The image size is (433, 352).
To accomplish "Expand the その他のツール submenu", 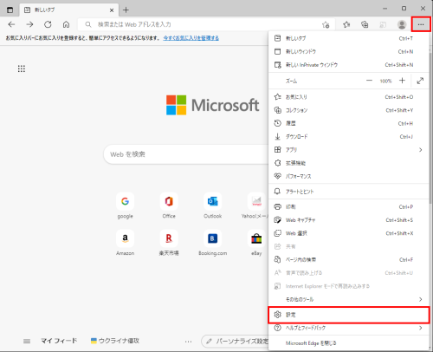I will point(348,299).
